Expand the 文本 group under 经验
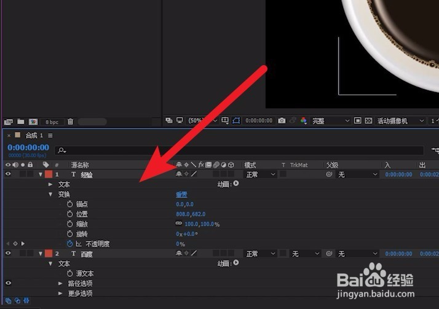This screenshot has height=309, width=439. [50, 184]
